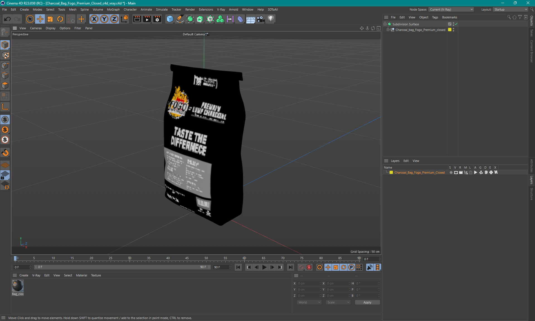Select the Scale tool in top toolbar
The height and width of the screenshot is (321, 535).
(50, 19)
